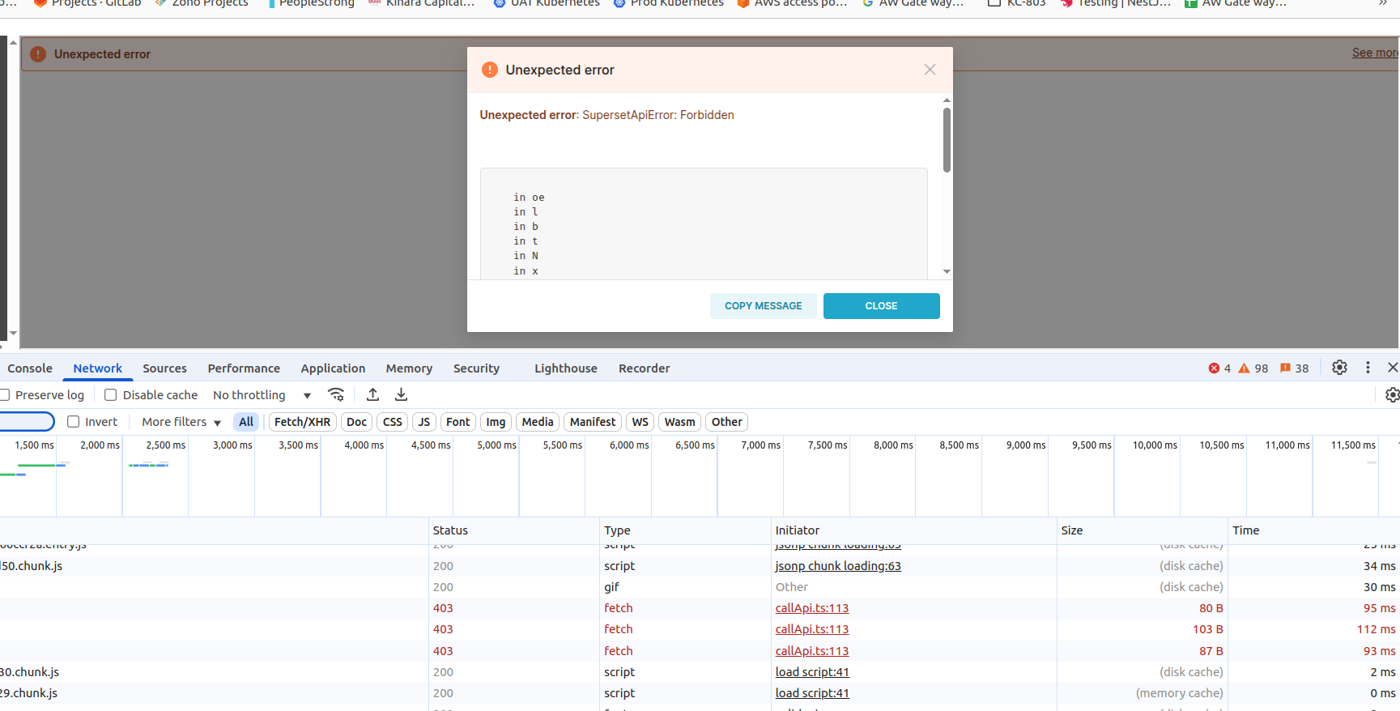
Task: Toggle the Disable cache checkbox
Action: (111, 395)
